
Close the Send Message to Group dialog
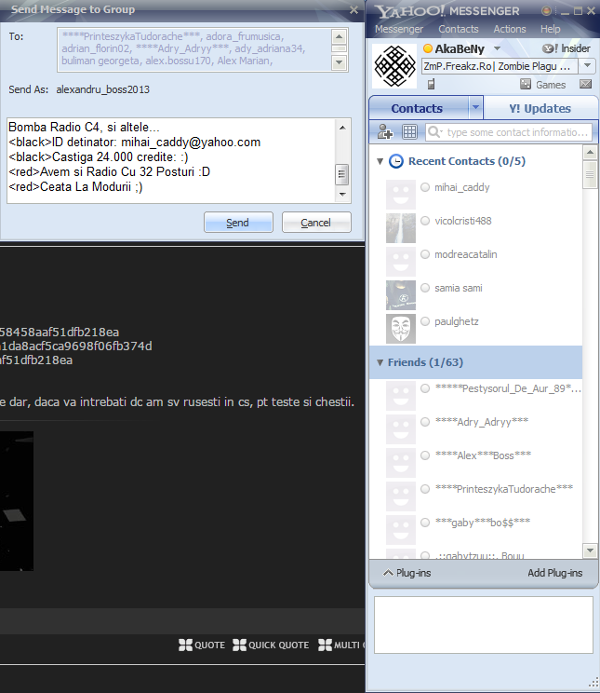[353, 9]
